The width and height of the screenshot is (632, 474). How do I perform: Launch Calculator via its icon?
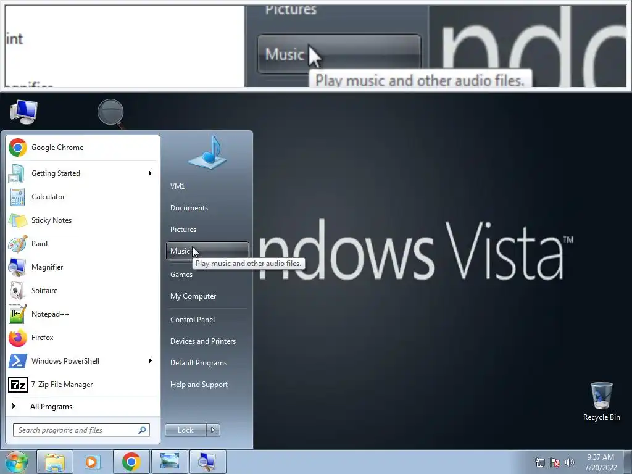point(17,197)
